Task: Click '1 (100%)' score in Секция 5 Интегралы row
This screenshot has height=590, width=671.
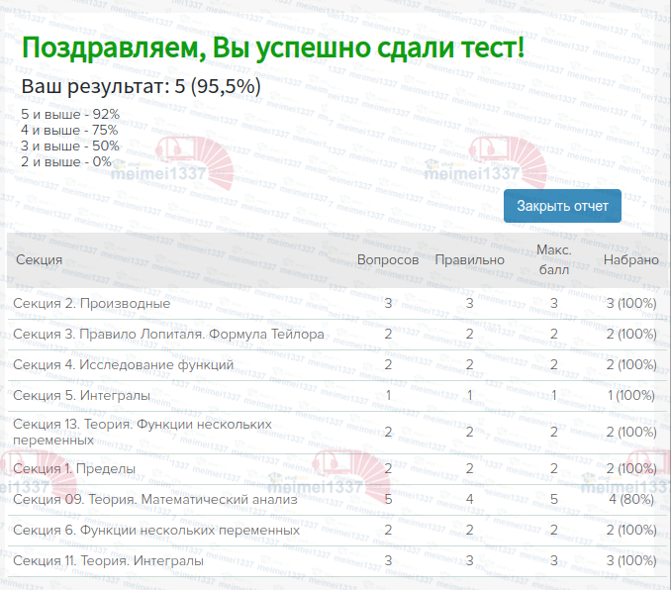Action: [x=631, y=396]
